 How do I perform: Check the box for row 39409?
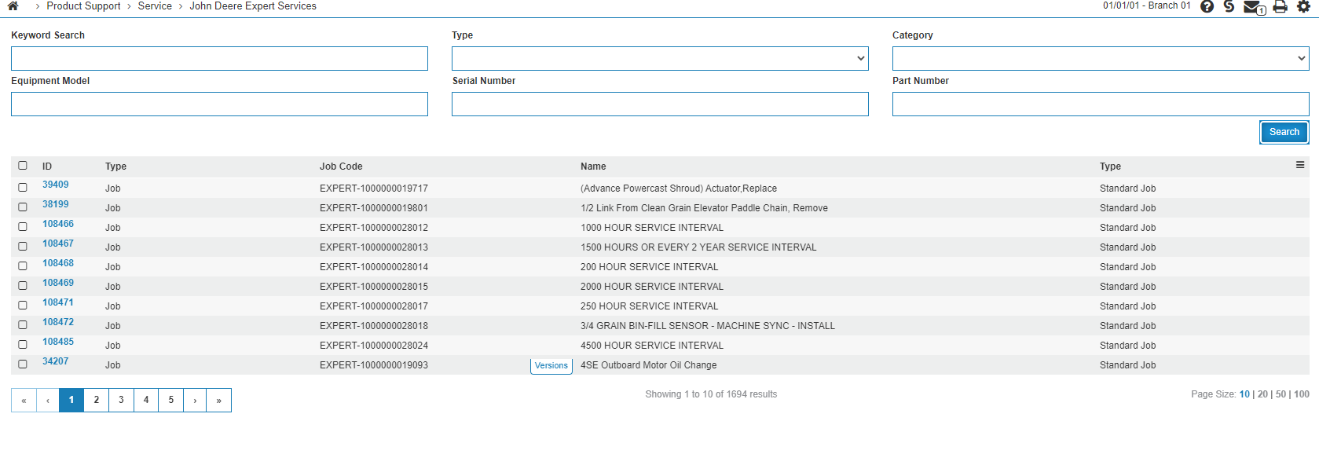(x=23, y=188)
